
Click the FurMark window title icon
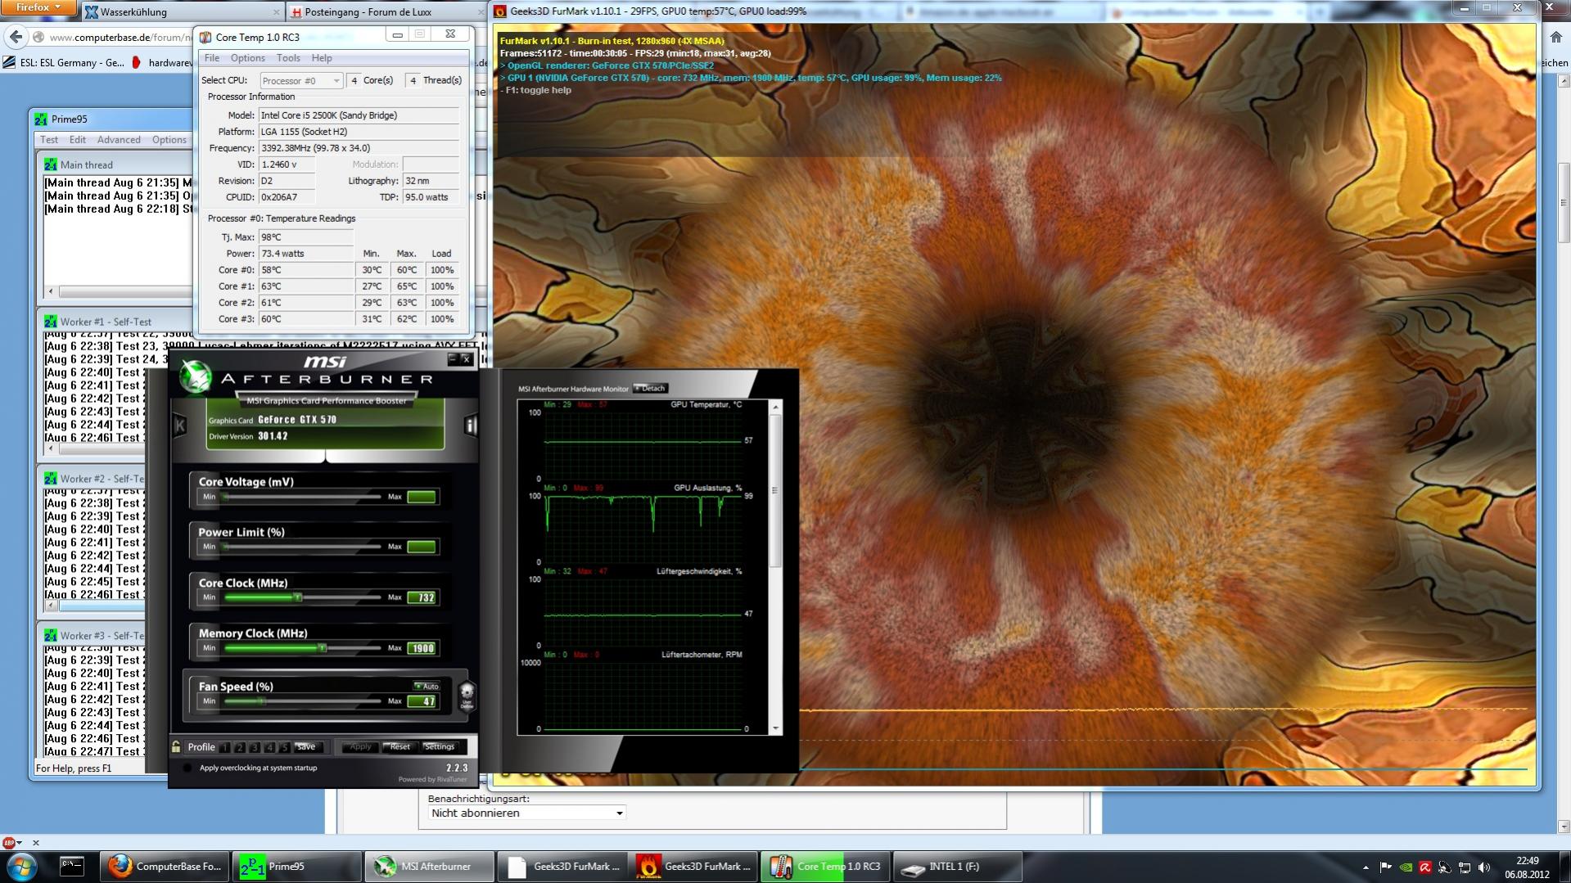[500, 11]
